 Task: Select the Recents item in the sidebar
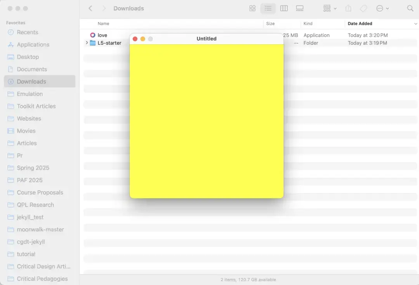(x=27, y=32)
